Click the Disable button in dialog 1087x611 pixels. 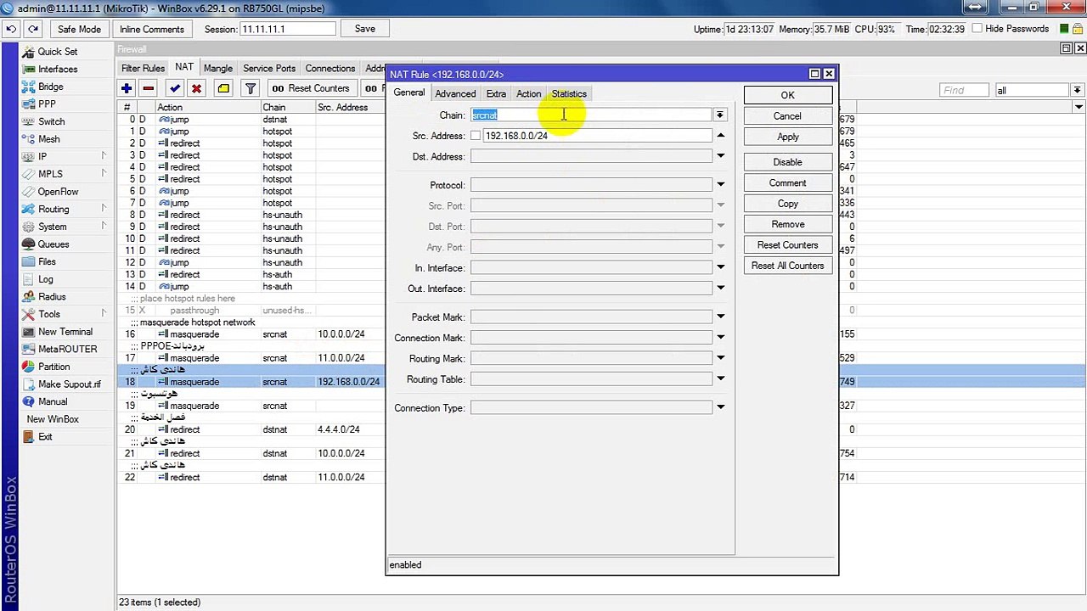(787, 162)
